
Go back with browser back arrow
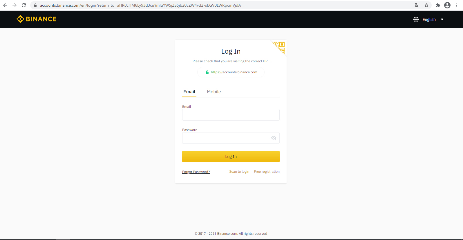click(5, 5)
